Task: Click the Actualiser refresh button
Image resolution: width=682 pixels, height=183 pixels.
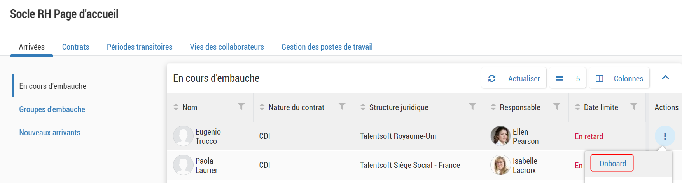Action: click(514, 78)
